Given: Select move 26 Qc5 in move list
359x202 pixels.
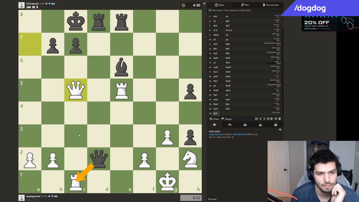Looking at the screenshot, I should [x=215, y=113].
